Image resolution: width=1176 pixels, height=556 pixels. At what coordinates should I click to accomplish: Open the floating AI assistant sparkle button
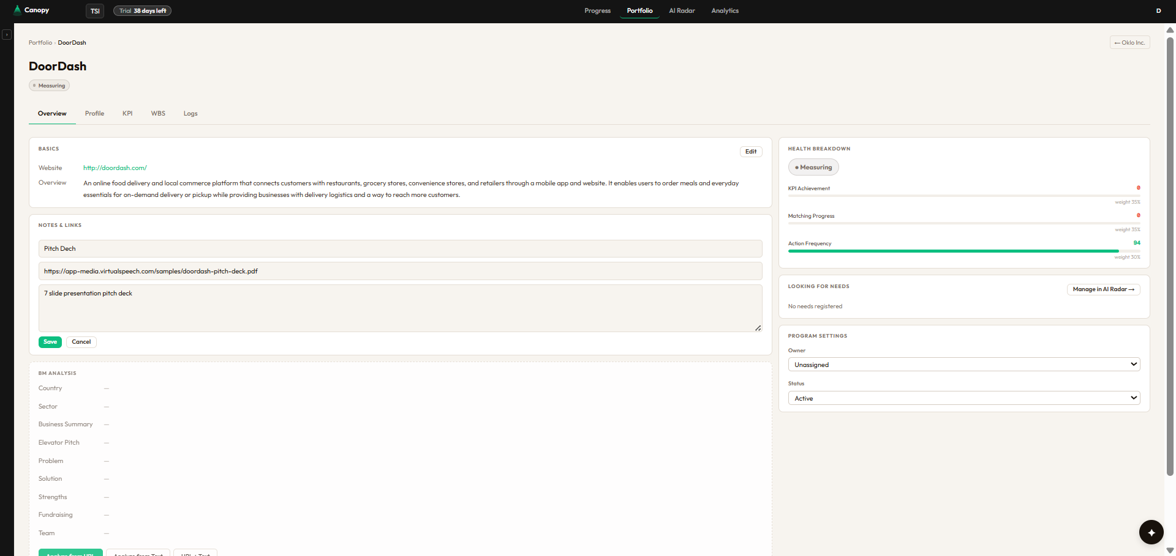pyautogui.click(x=1151, y=532)
